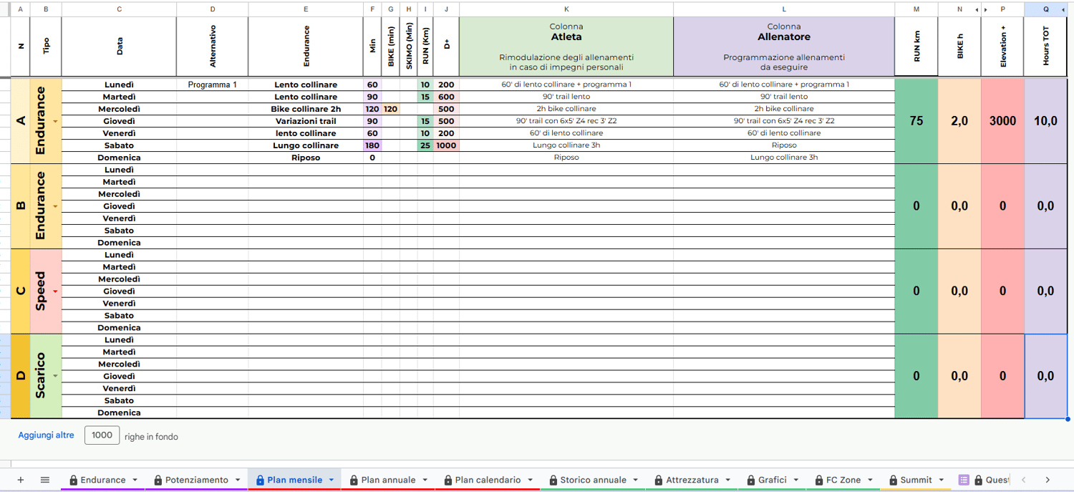Viewport: 1074px width, 492px height.
Task: Switch to the Storico annuale sheet tab
Action: pyautogui.click(x=593, y=480)
